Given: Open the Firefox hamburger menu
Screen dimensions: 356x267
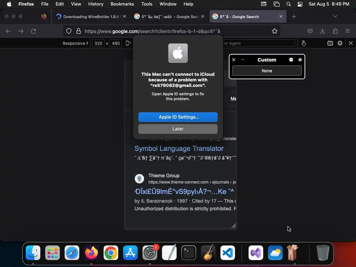Looking at the screenshot, I should [x=348, y=31].
